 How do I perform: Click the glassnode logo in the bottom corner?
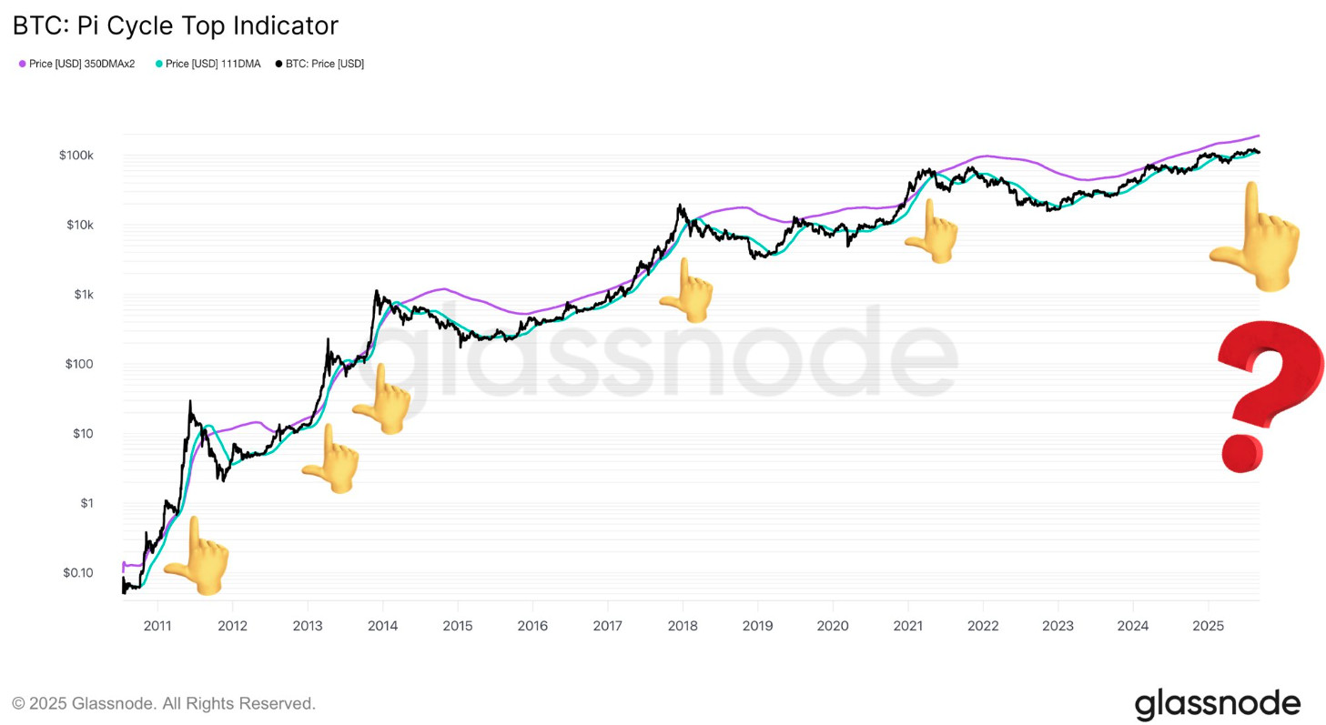(1217, 703)
